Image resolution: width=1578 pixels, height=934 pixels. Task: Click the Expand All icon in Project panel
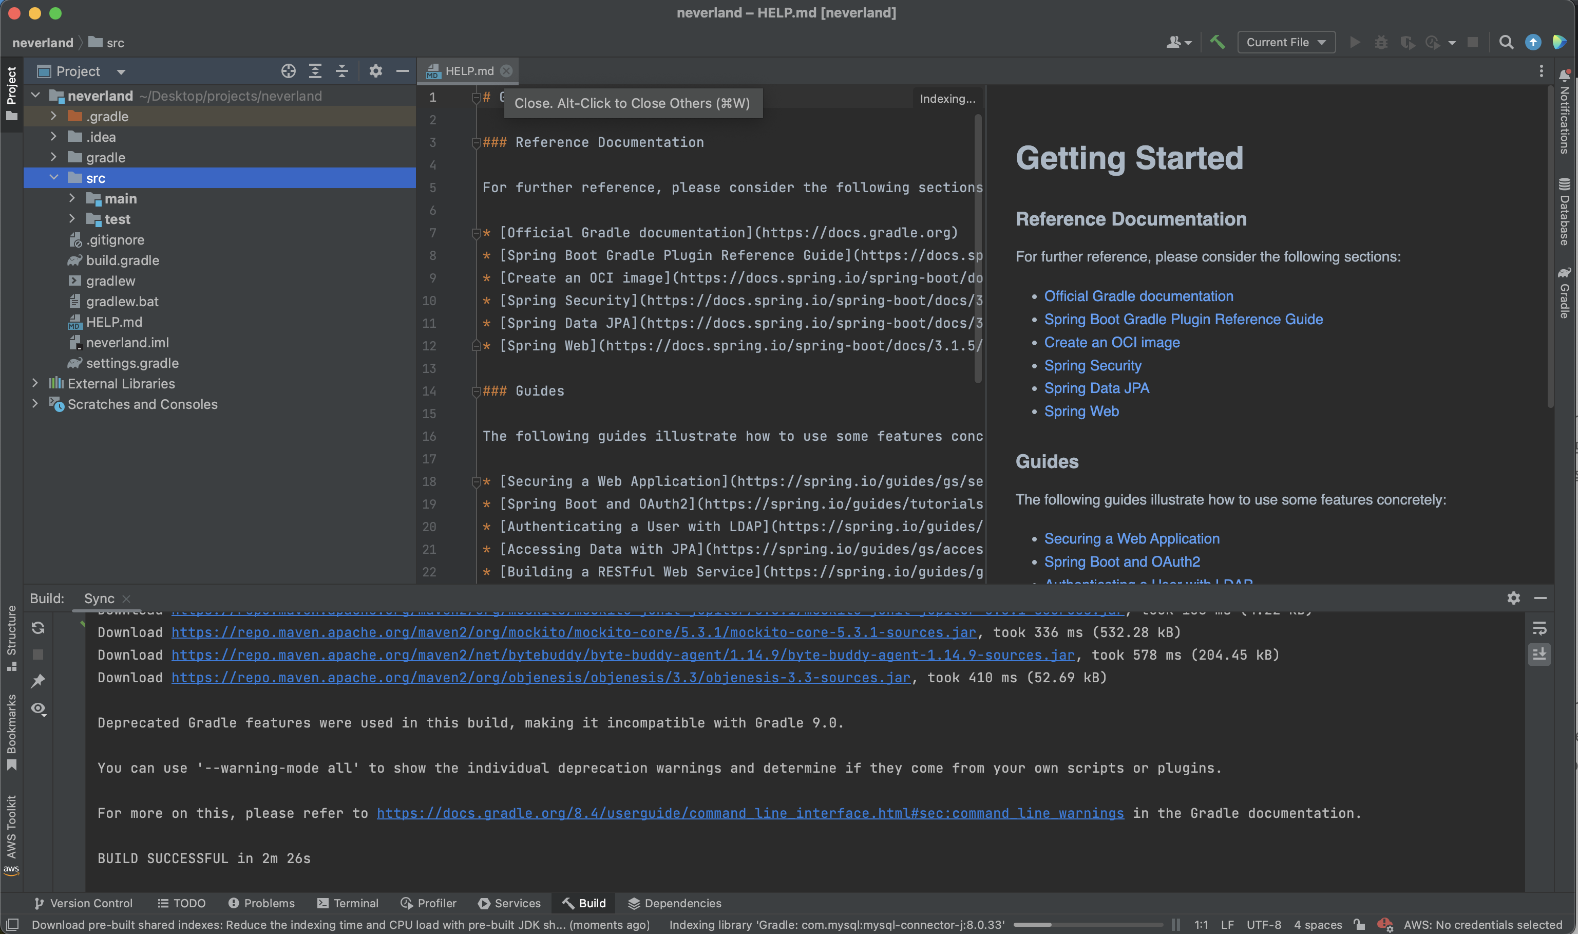coord(315,71)
